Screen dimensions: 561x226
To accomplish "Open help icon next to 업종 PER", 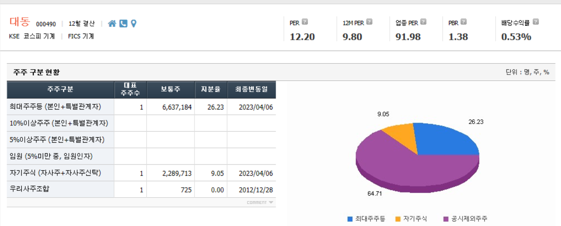I will tap(423, 22).
